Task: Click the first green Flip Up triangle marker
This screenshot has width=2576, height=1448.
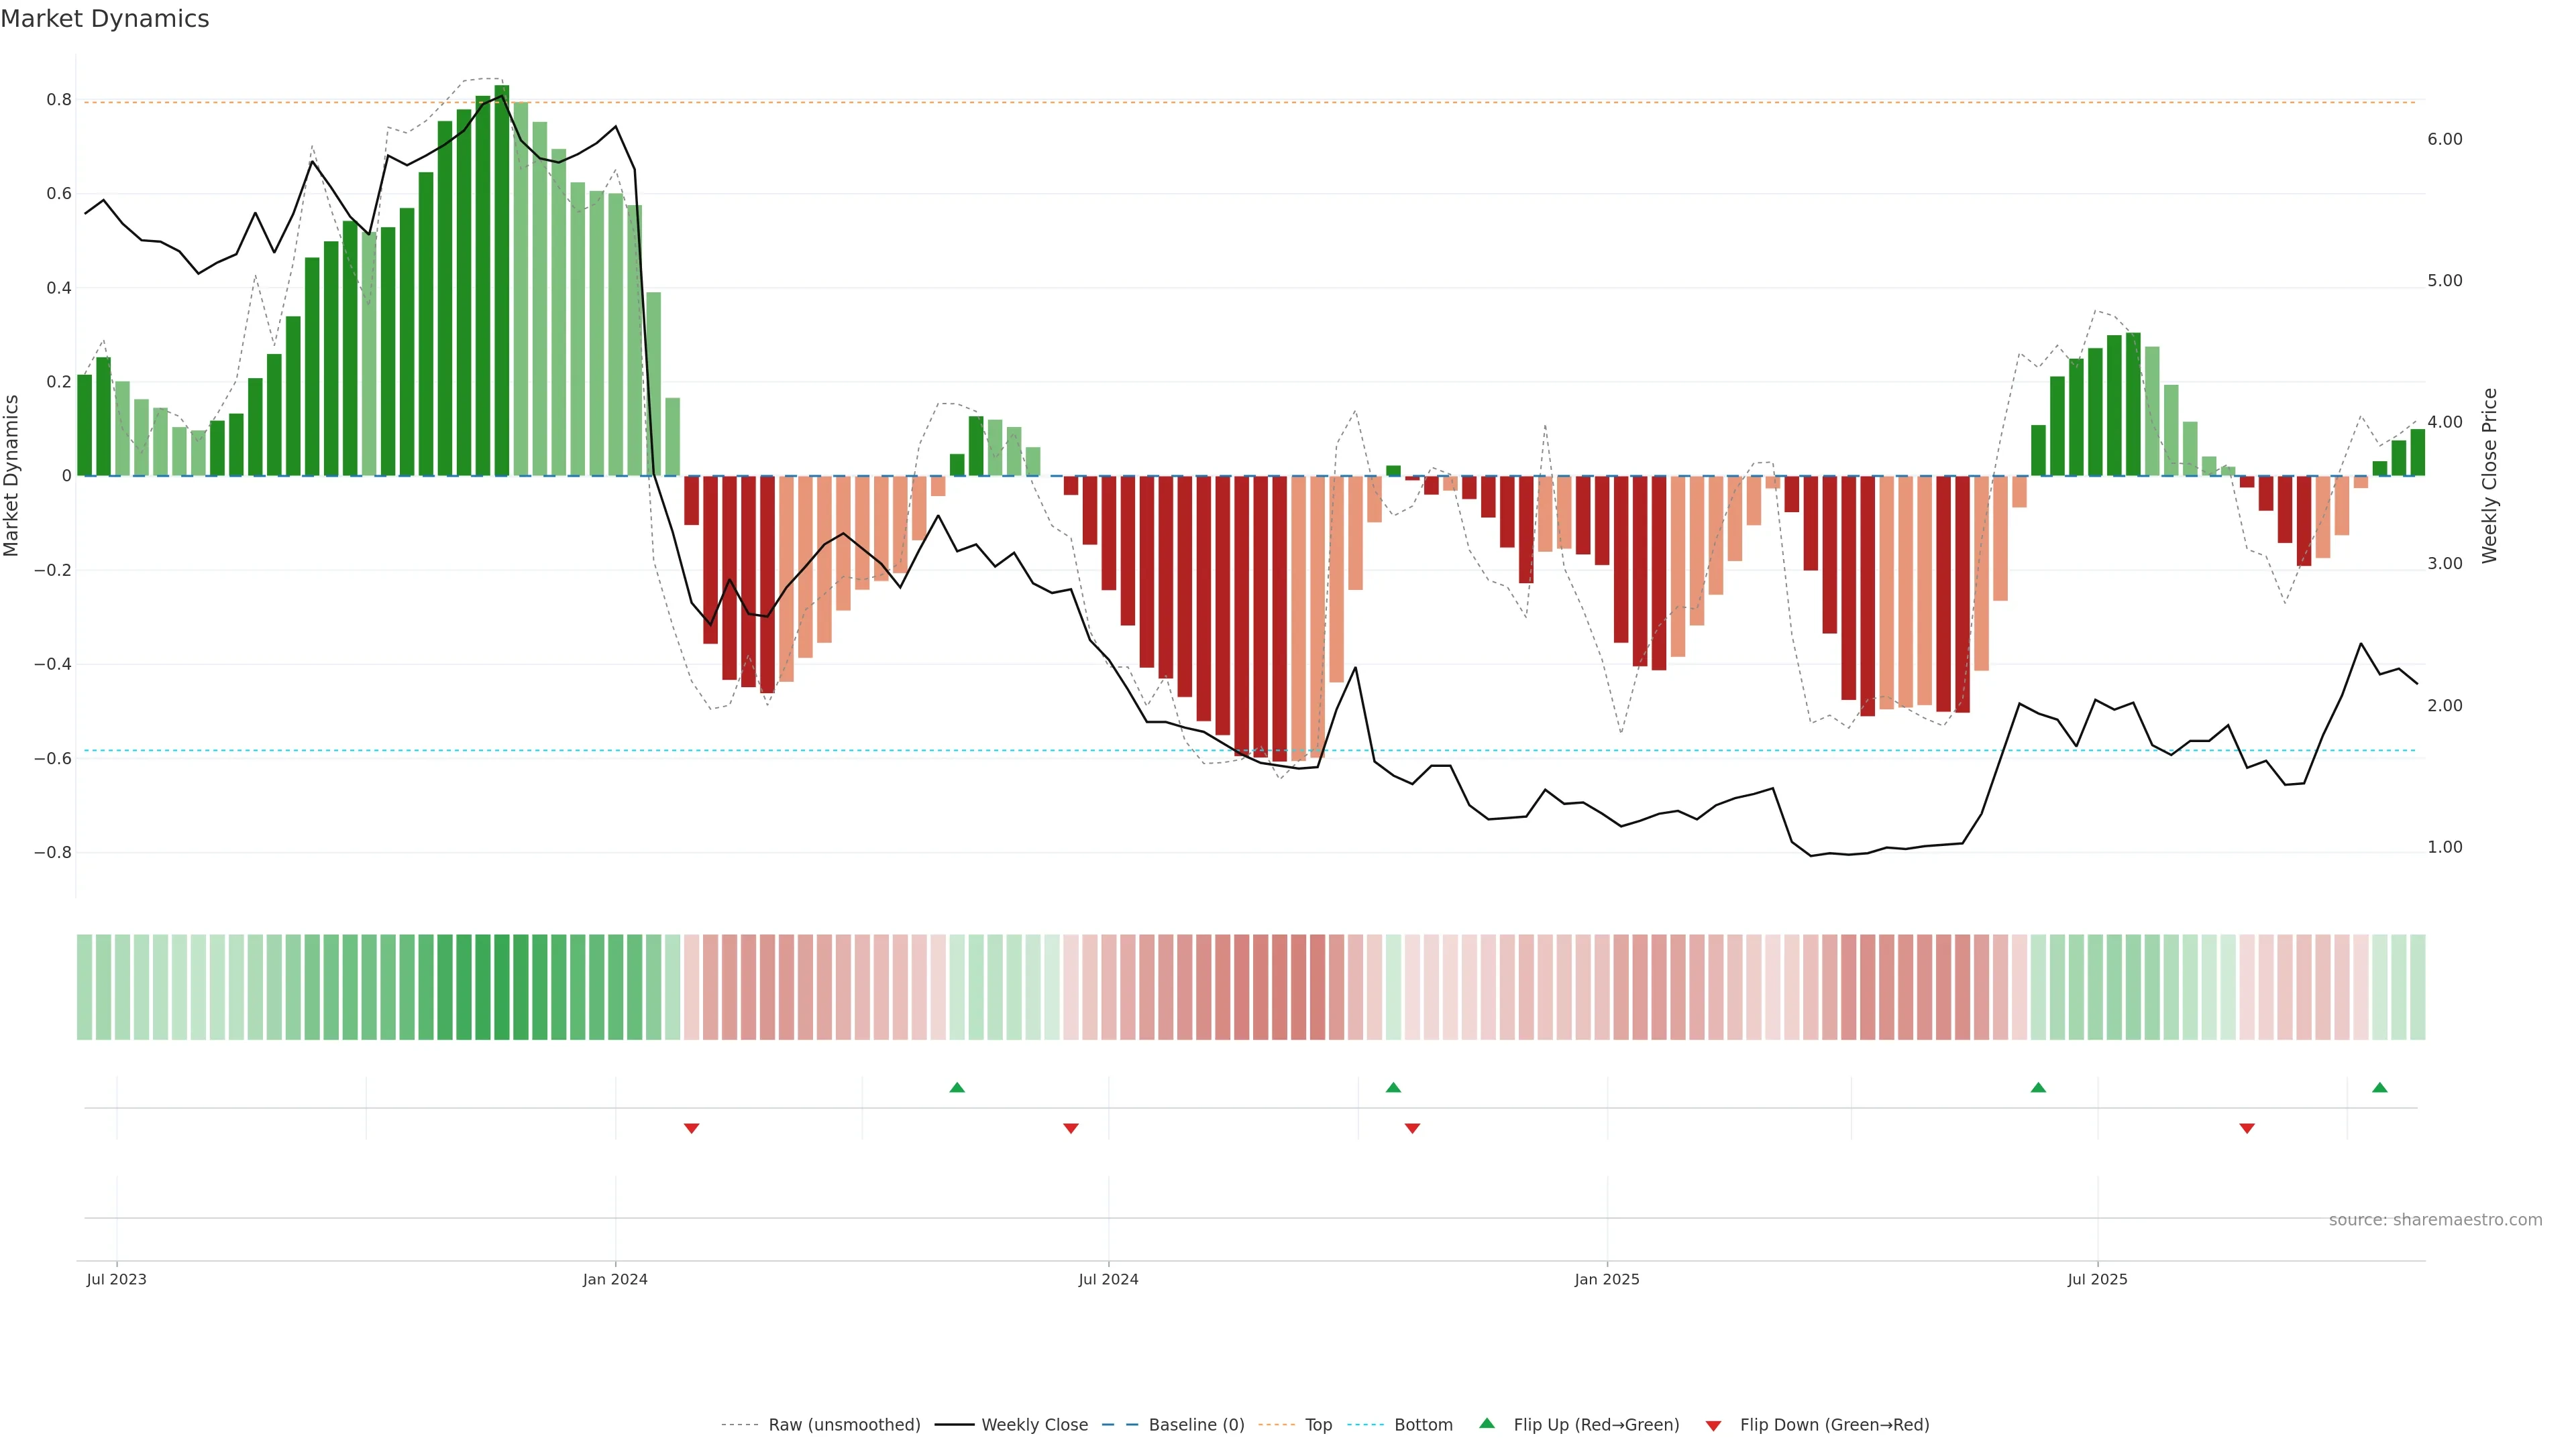Action: click(x=957, y=1087)
